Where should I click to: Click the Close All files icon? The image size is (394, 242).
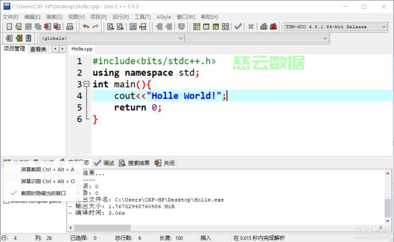point(57,27)
